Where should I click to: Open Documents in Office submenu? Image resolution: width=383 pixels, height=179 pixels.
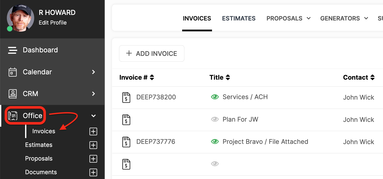(x=41, y=172)
